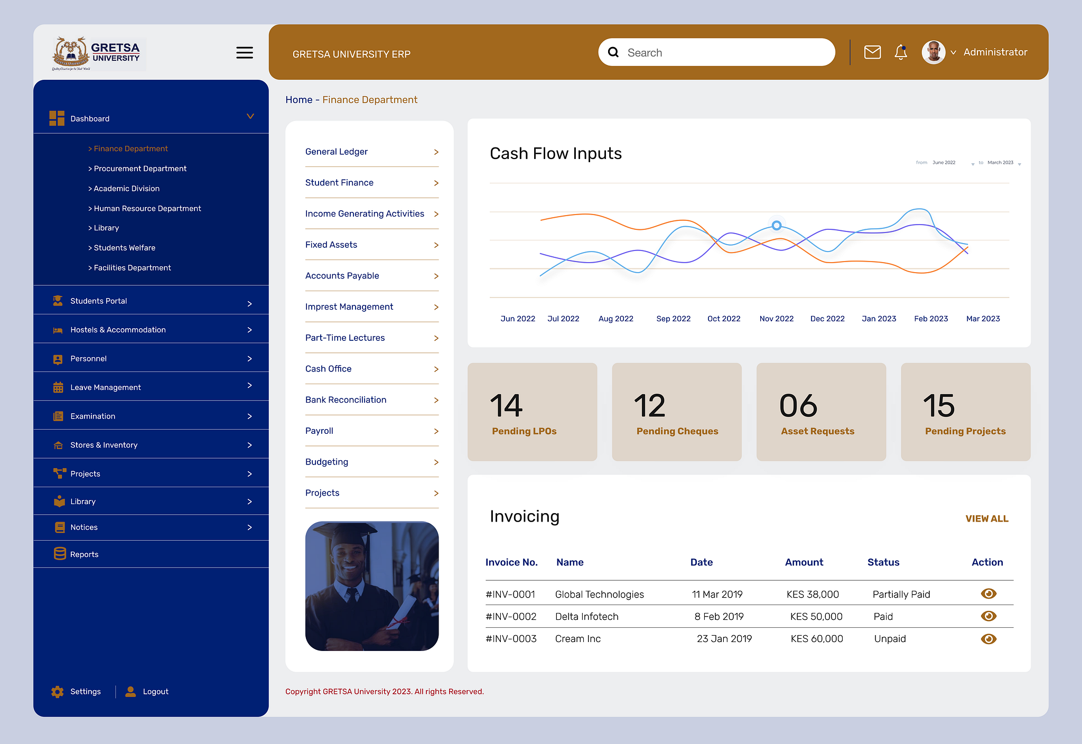The height and width of the screenshot is (744, 1082).
Task: Select the Leave Management calendar icon
Action: tap(58, 387)
